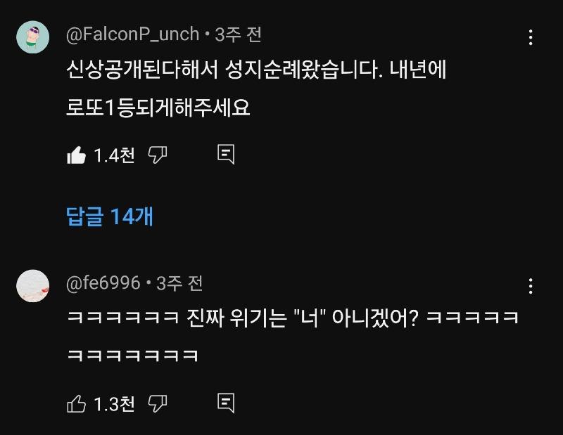
Task: Open the @FalconP_unch profile avatar
Action: point(32,37)
